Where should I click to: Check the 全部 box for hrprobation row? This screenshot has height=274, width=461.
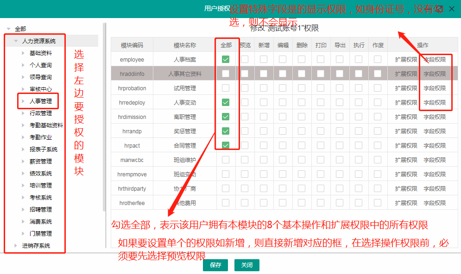[226, 88]
